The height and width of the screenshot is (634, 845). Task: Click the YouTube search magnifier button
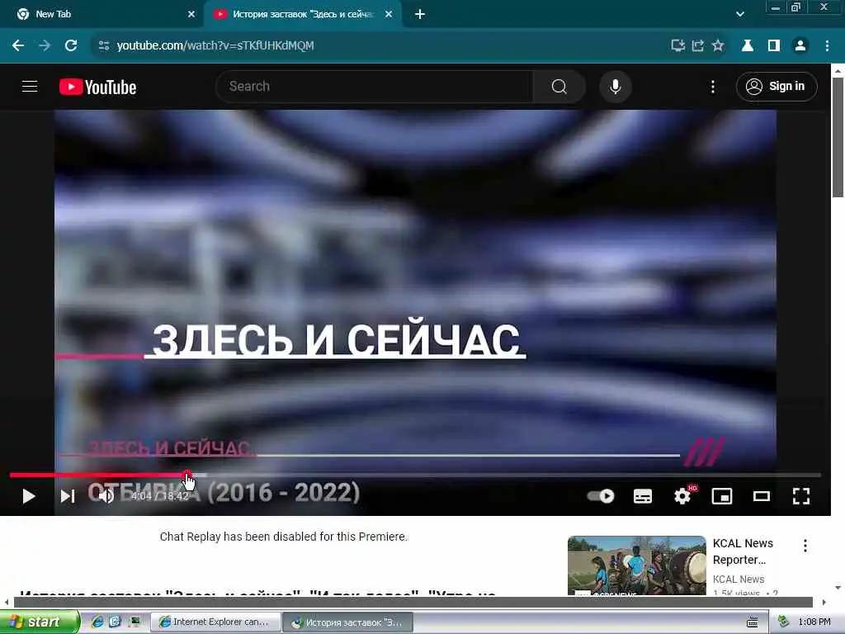click(x=559, y=86)
